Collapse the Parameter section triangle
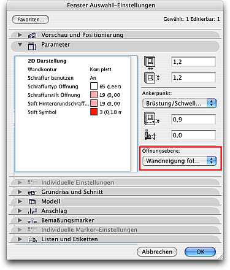This screenshot has width=230, height=270. [20, 45]
